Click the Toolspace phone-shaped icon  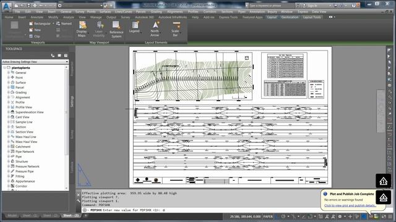tap(53, 55)
